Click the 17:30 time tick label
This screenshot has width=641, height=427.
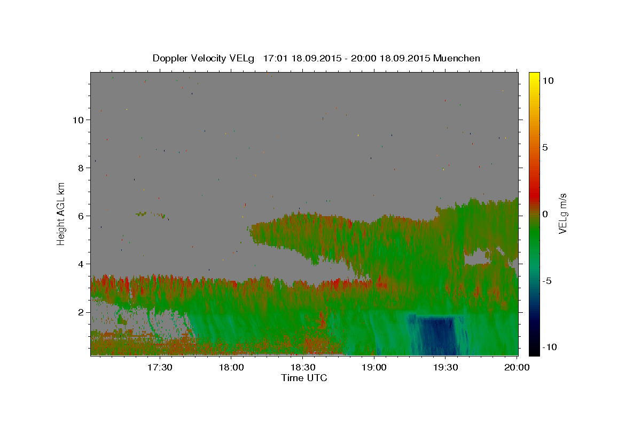(160, 368)
